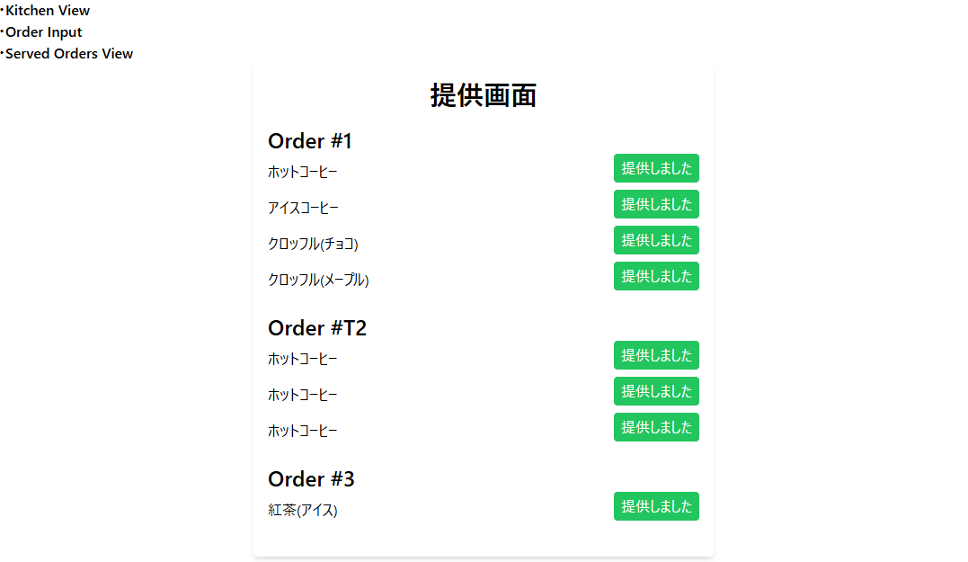Open the Served Orders View link
This screenshot has width=968, height=562.
(69, 53)
